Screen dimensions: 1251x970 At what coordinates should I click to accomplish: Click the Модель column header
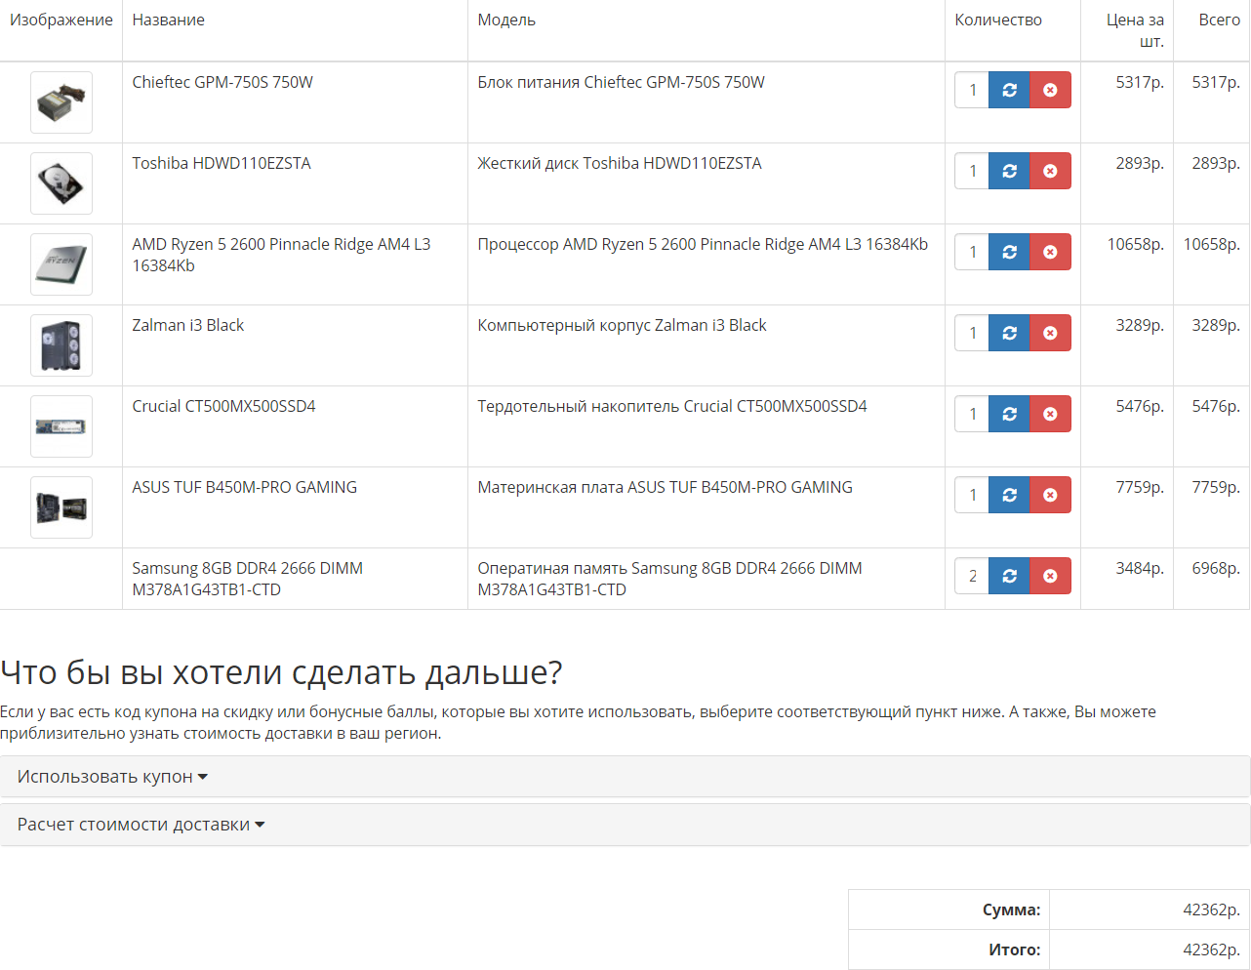[x=506, y=20]
